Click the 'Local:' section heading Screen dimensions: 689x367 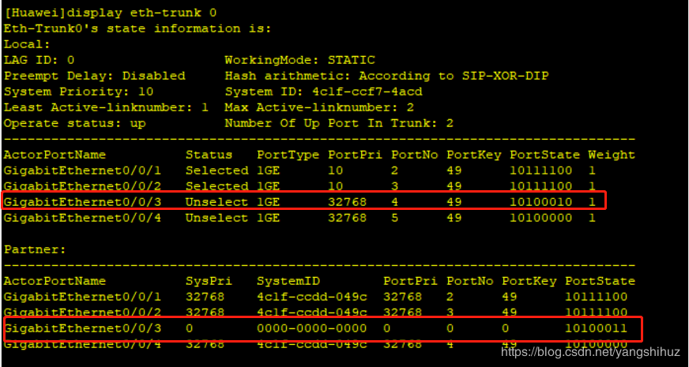[x=27, y=44]
